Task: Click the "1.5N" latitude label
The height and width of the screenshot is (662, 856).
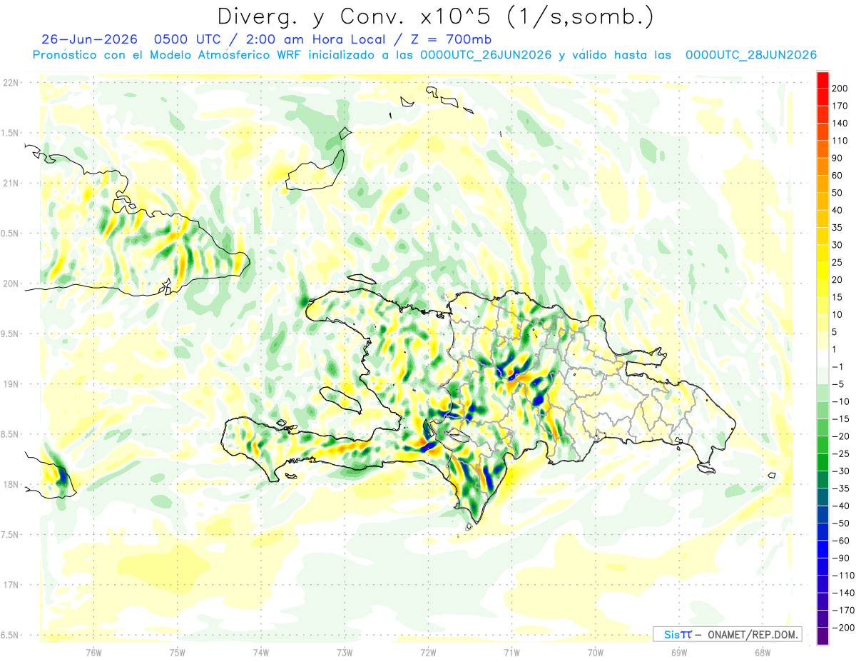Action: point(10,133)
